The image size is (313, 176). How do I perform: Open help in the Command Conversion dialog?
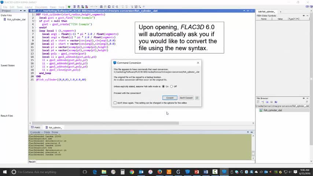pyautogui.click(x=197, y=98)
